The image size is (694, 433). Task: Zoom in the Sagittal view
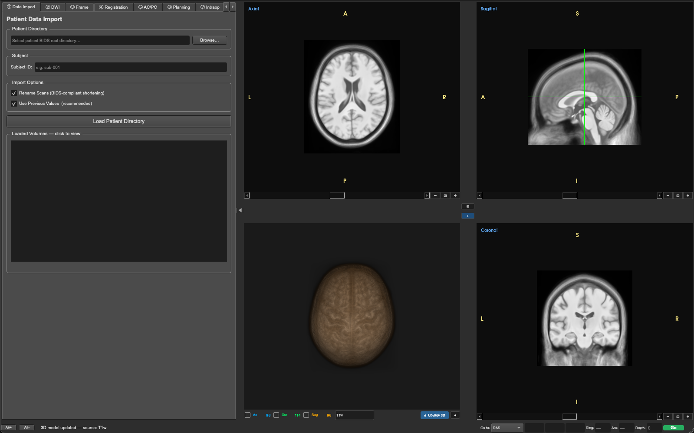[x=688, y=195]
